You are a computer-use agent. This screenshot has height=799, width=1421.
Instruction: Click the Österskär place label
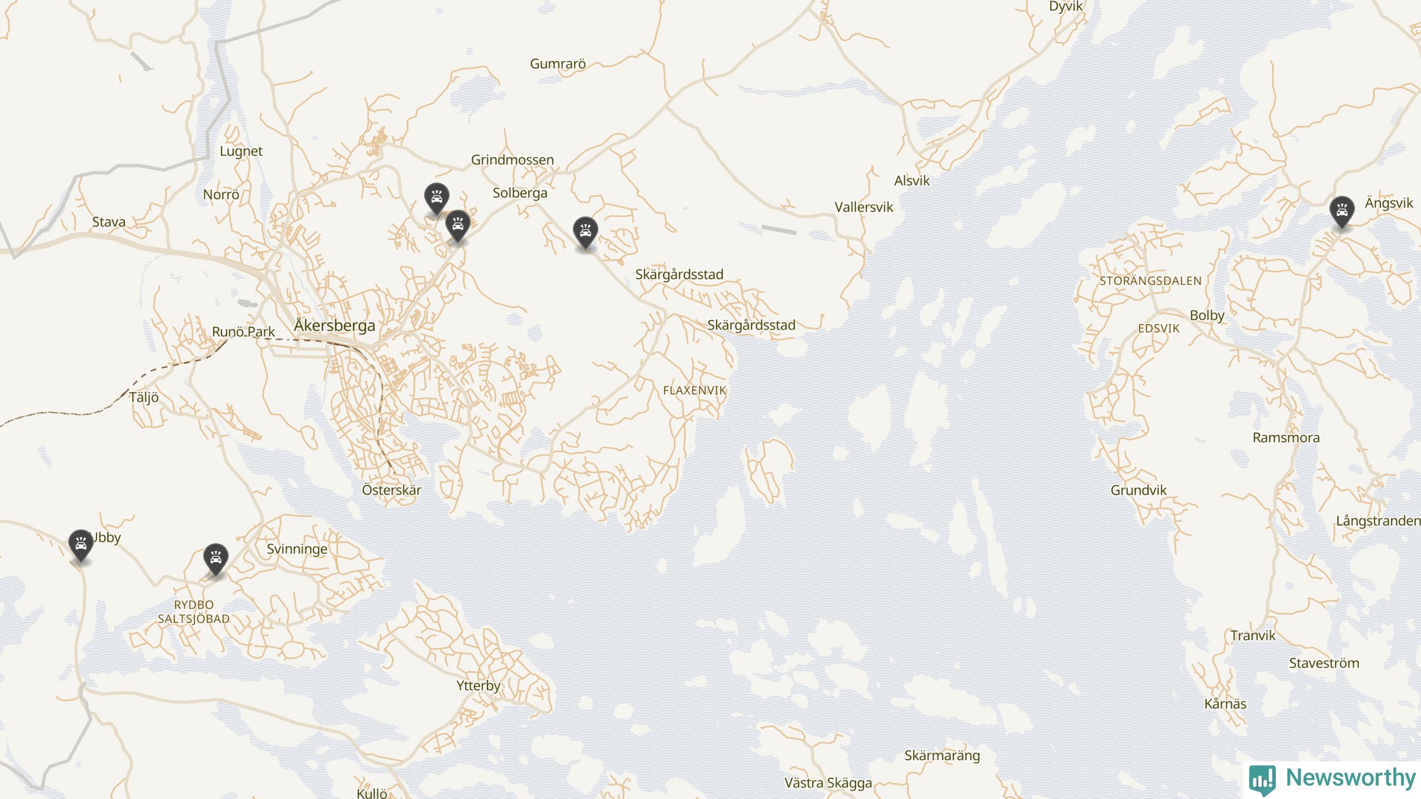pos(392,490)
